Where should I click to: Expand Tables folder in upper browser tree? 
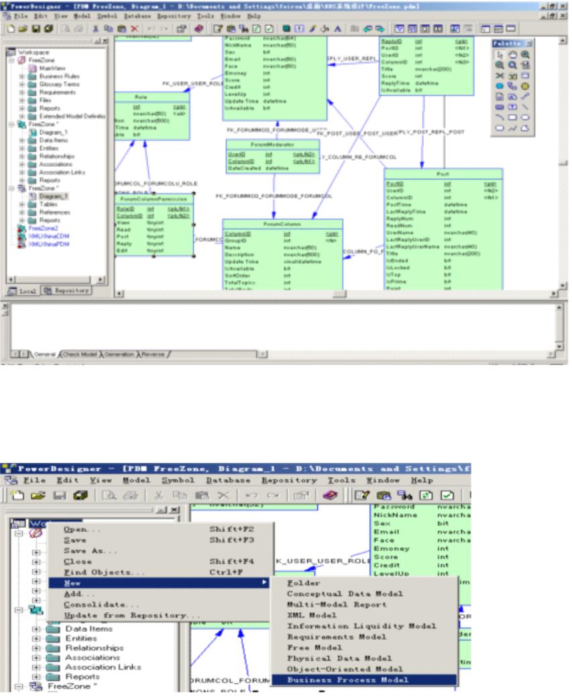[x=21, y=204]
